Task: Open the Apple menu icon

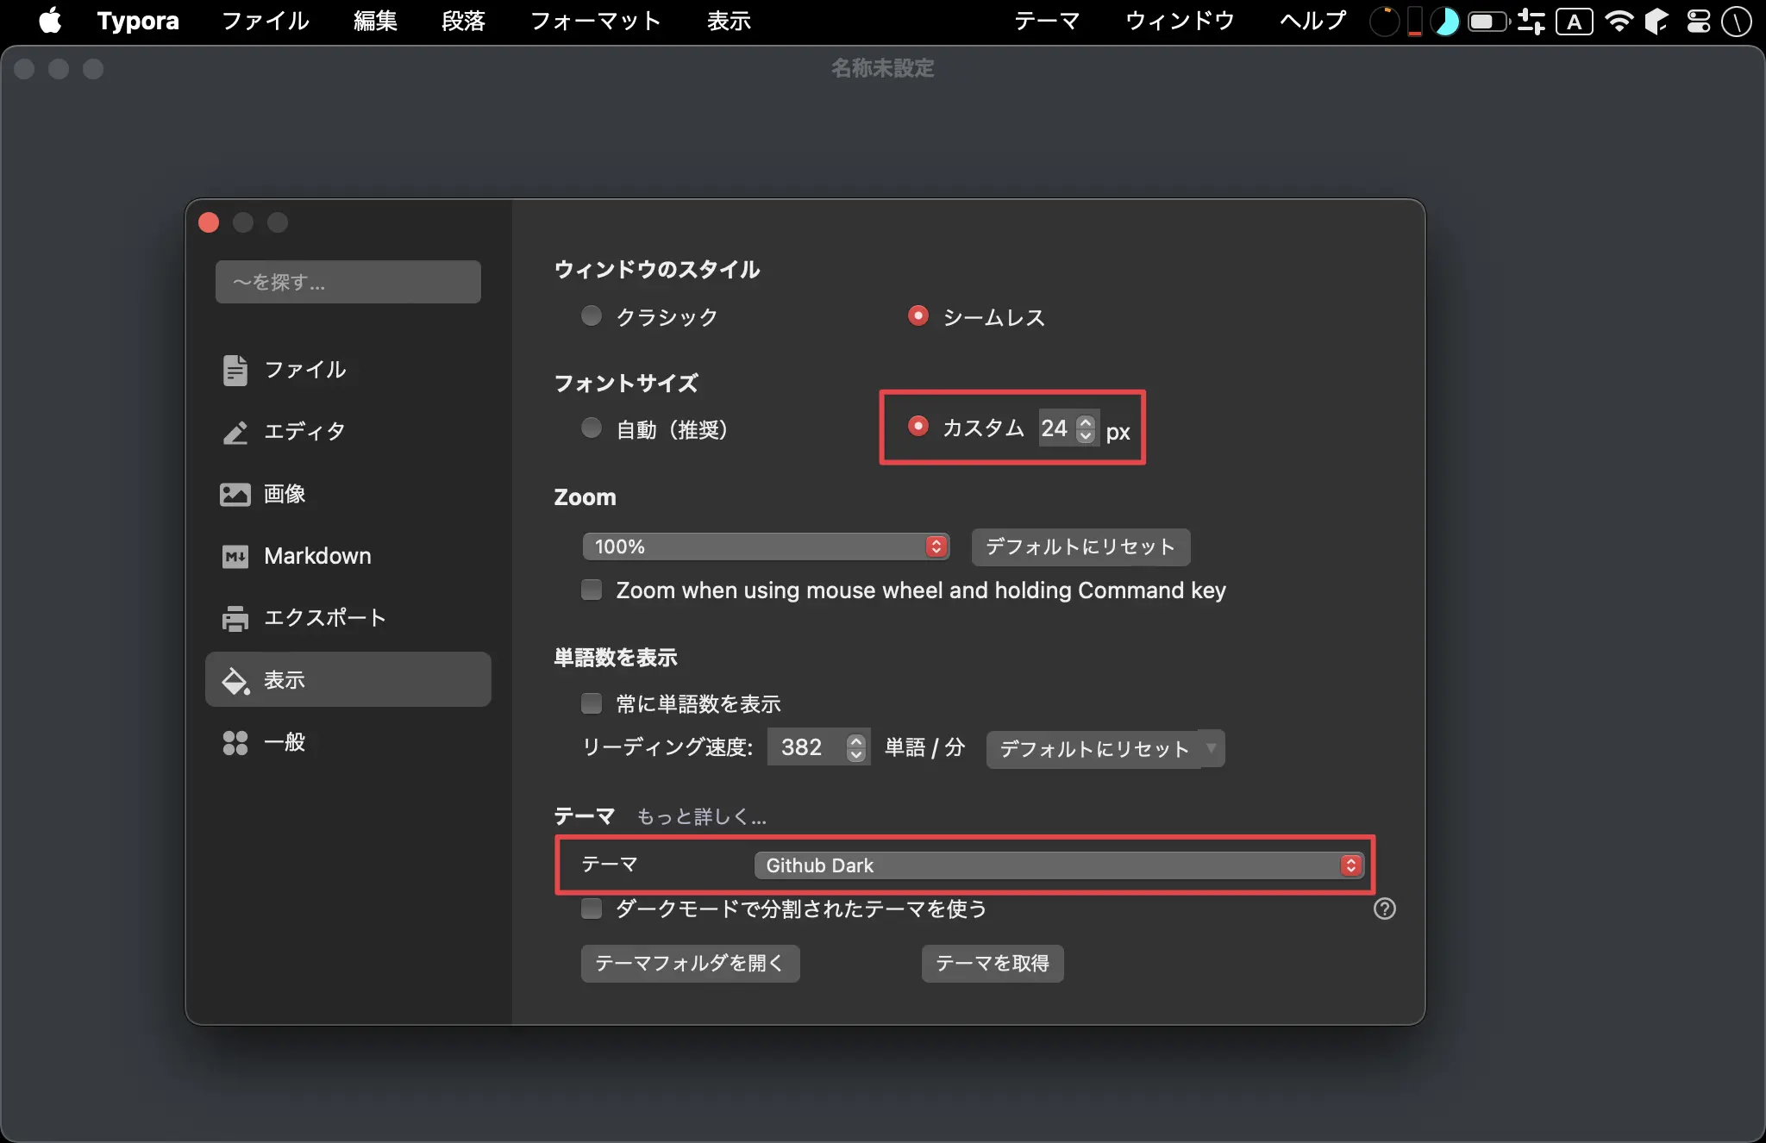Action: [x=50, y=20]
